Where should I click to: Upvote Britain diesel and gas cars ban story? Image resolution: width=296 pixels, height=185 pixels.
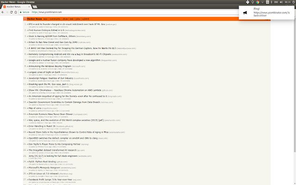click(x=28, y=43)
